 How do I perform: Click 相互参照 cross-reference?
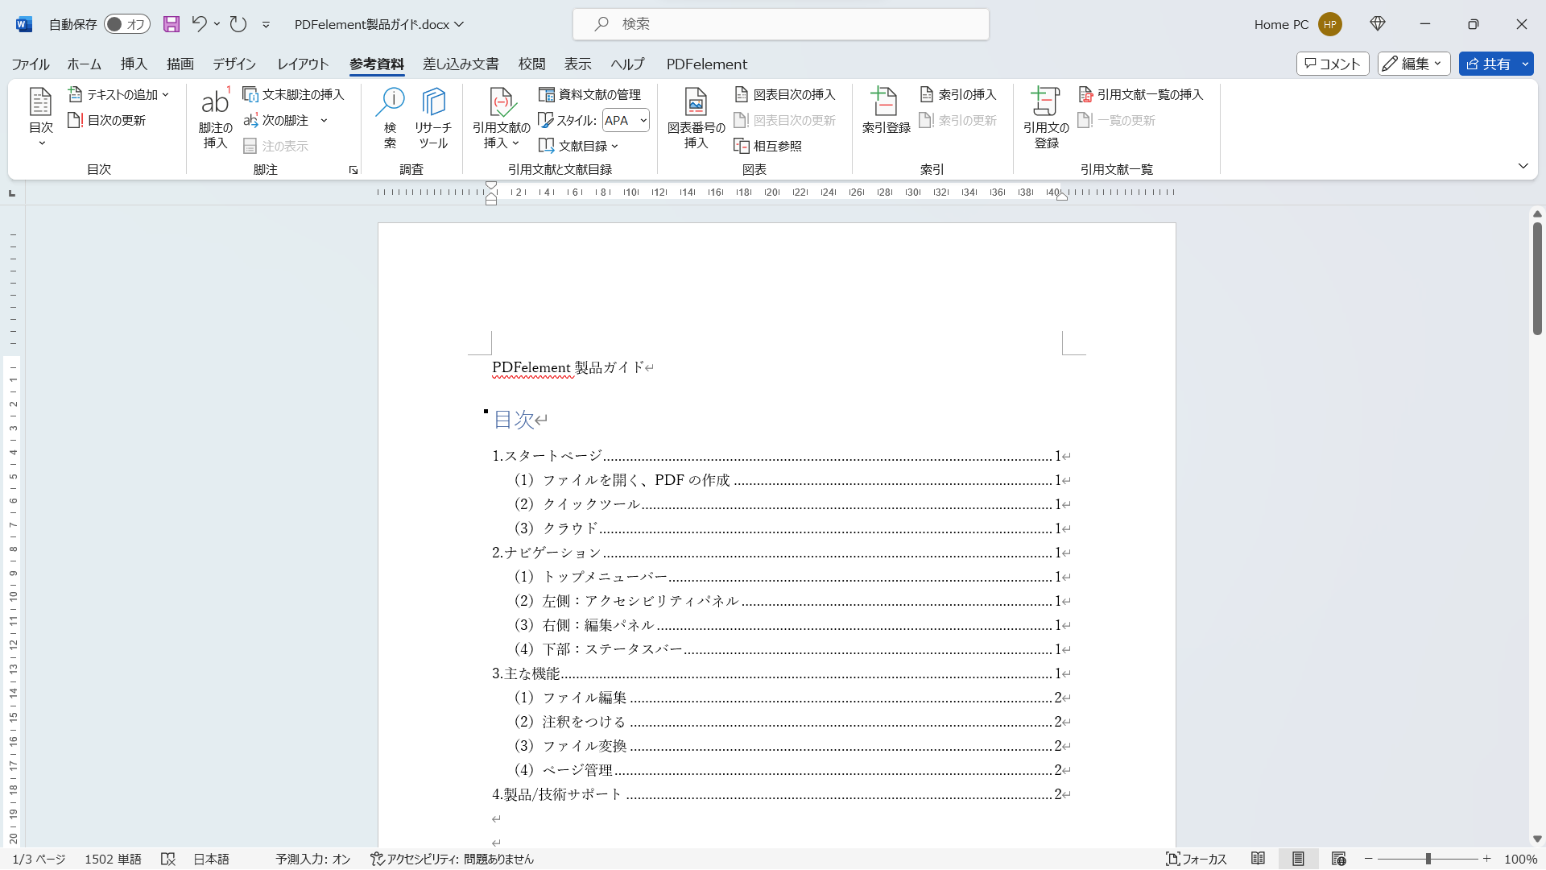coord(767,147)
